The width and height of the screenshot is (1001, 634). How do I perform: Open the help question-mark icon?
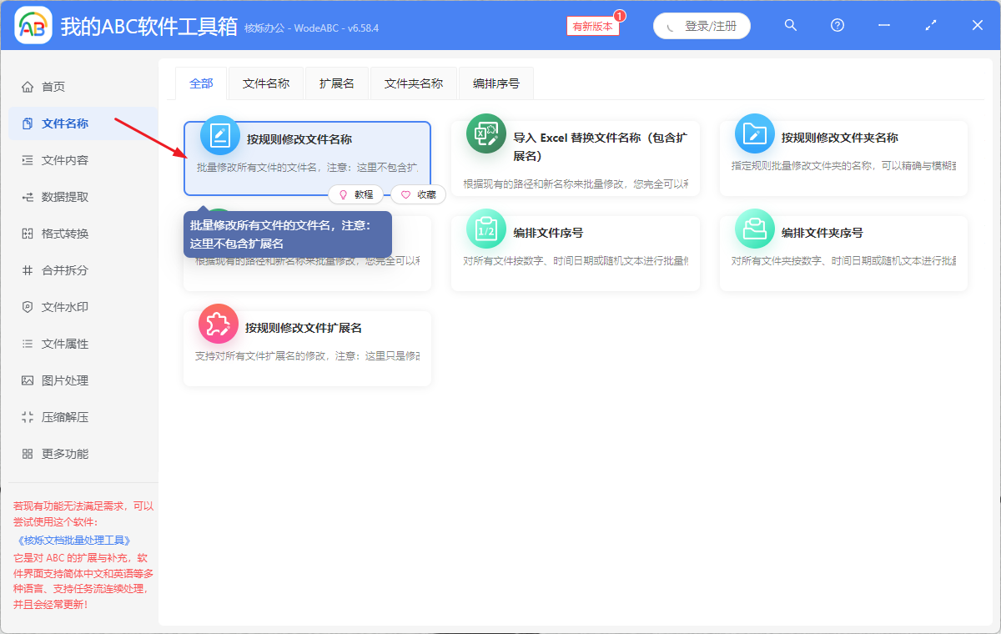(837, 25)
